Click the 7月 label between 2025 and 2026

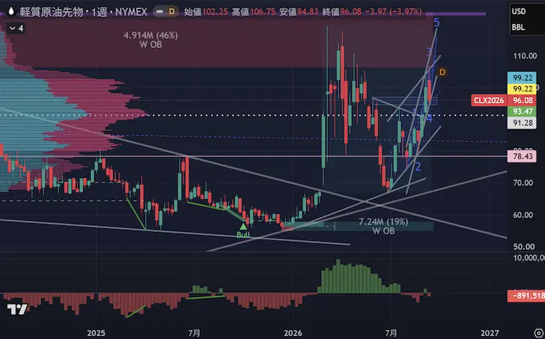coord(195,334)
